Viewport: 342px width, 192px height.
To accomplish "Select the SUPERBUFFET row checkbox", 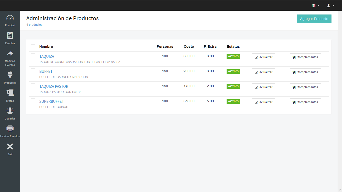I will [33, 101].
